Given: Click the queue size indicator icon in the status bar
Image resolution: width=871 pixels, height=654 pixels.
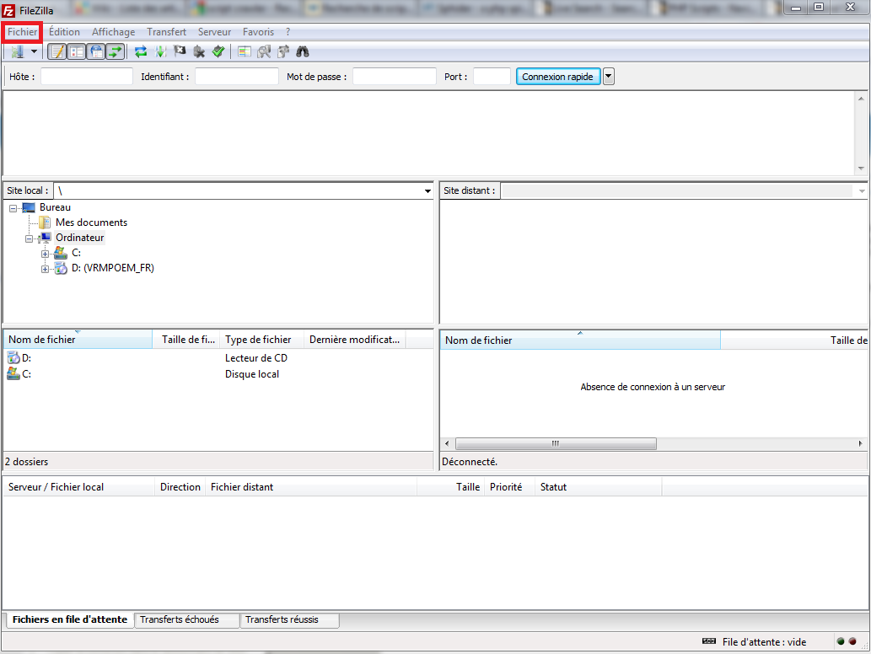Looking at the screenshot, I should (x=709, y=641).
